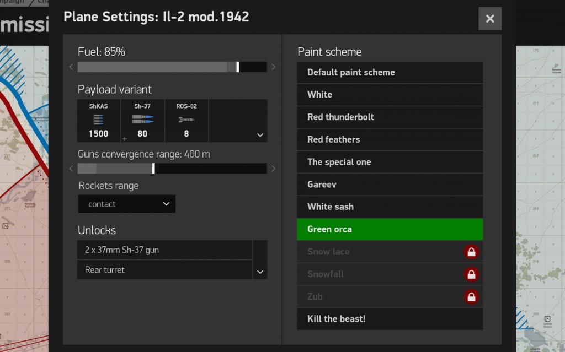
Task: Expand the Payload variant dropdown
Action: (260, 135)
